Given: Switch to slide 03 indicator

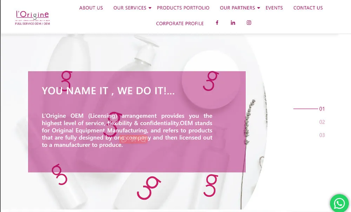Looking at the screenshot, I should coord(322,135).
